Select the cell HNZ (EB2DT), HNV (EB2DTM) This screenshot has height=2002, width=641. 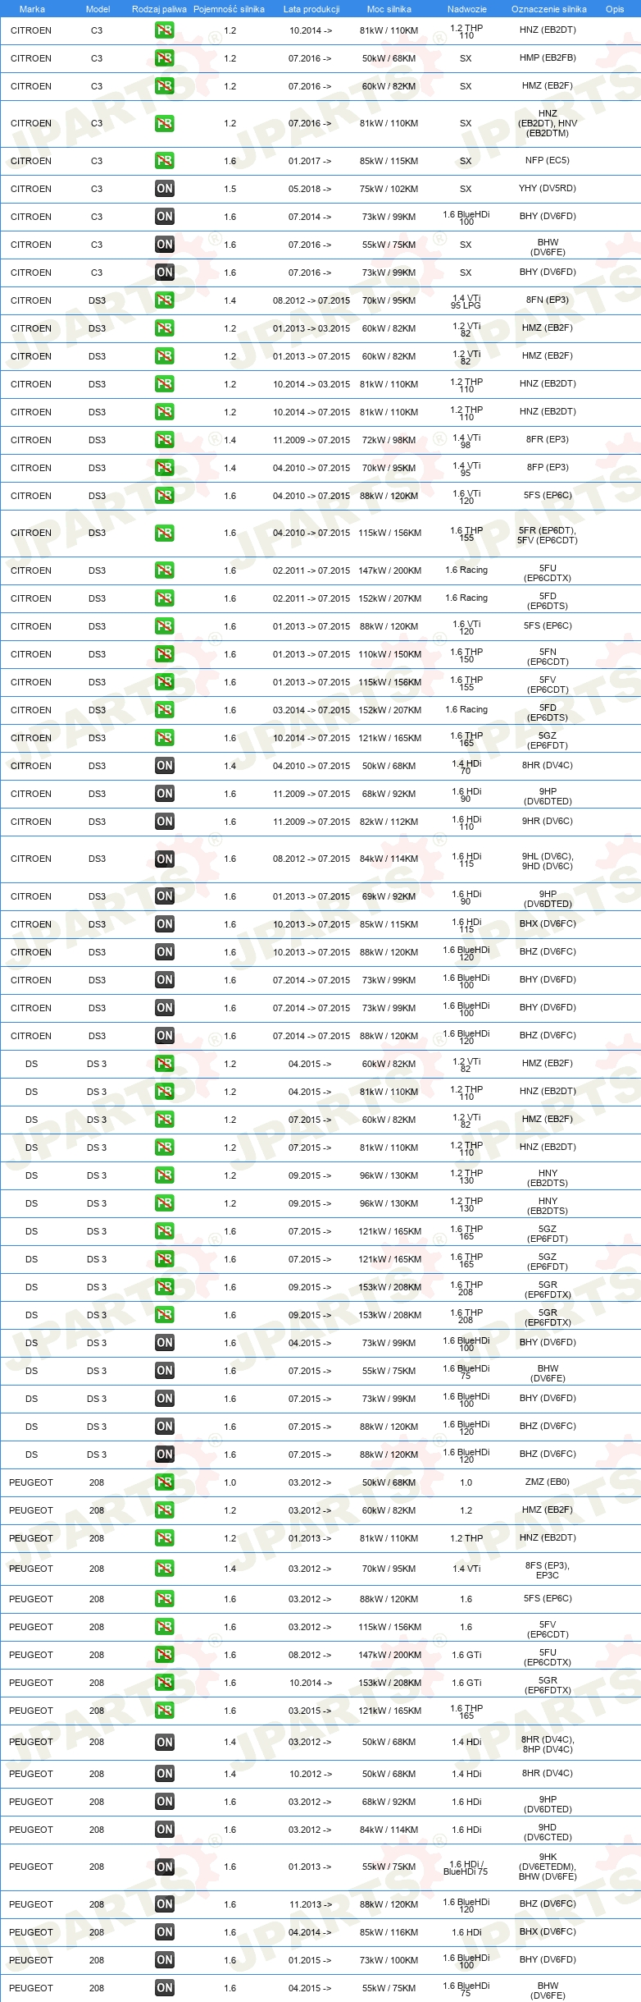click(x=548, y=123)
